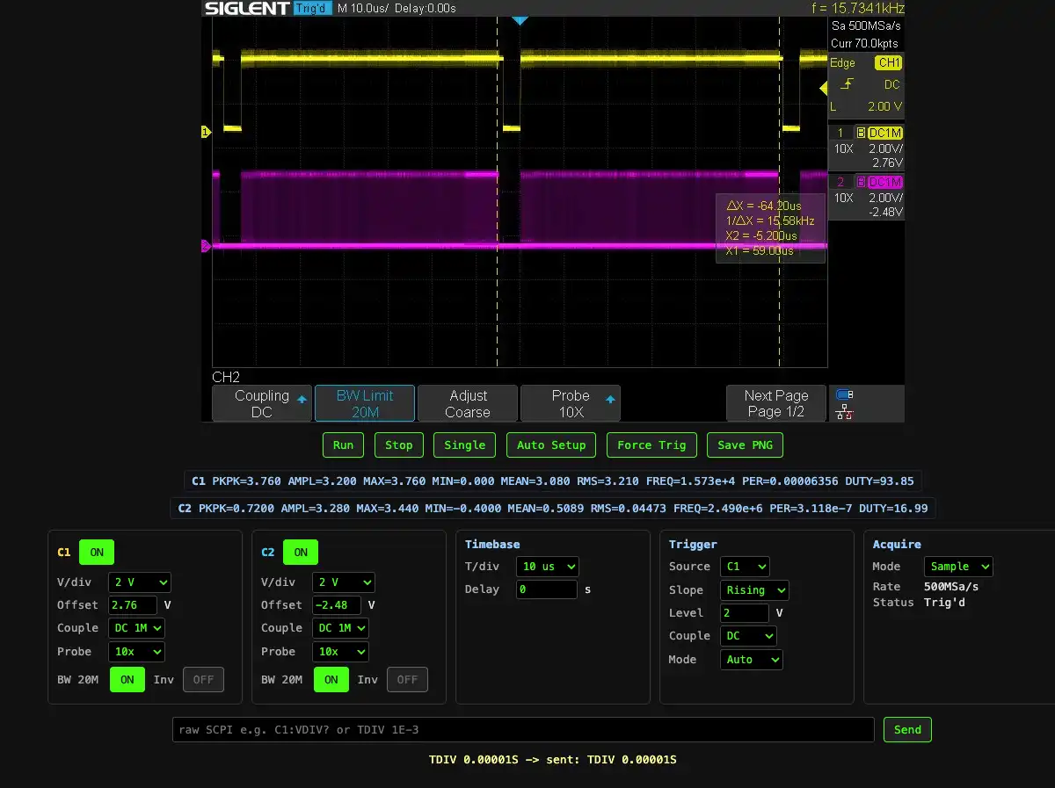This screenshot has width=1055, height=788.
Task: Click the USB connection status icon
Action: coord(845,394)
